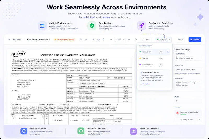Image resolution: width=209 pixels, height=139 pixels.
Task: Click the Learn more link
Action: tap(146, 84)
